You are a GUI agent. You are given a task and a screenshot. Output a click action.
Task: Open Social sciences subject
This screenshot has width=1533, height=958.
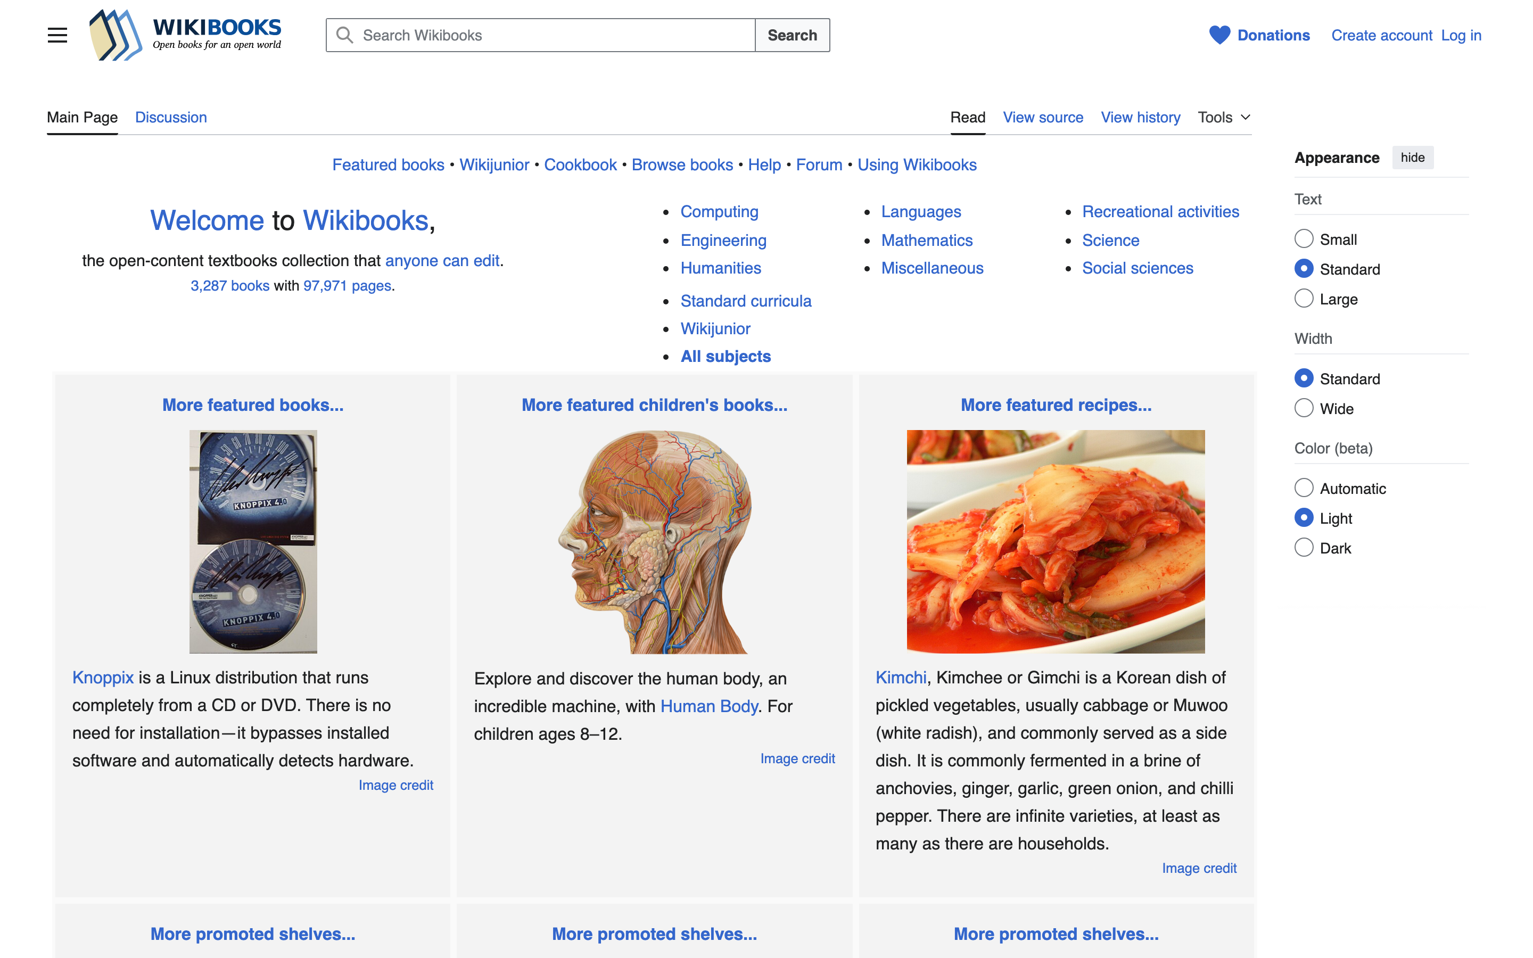(x=1138, y=268)
